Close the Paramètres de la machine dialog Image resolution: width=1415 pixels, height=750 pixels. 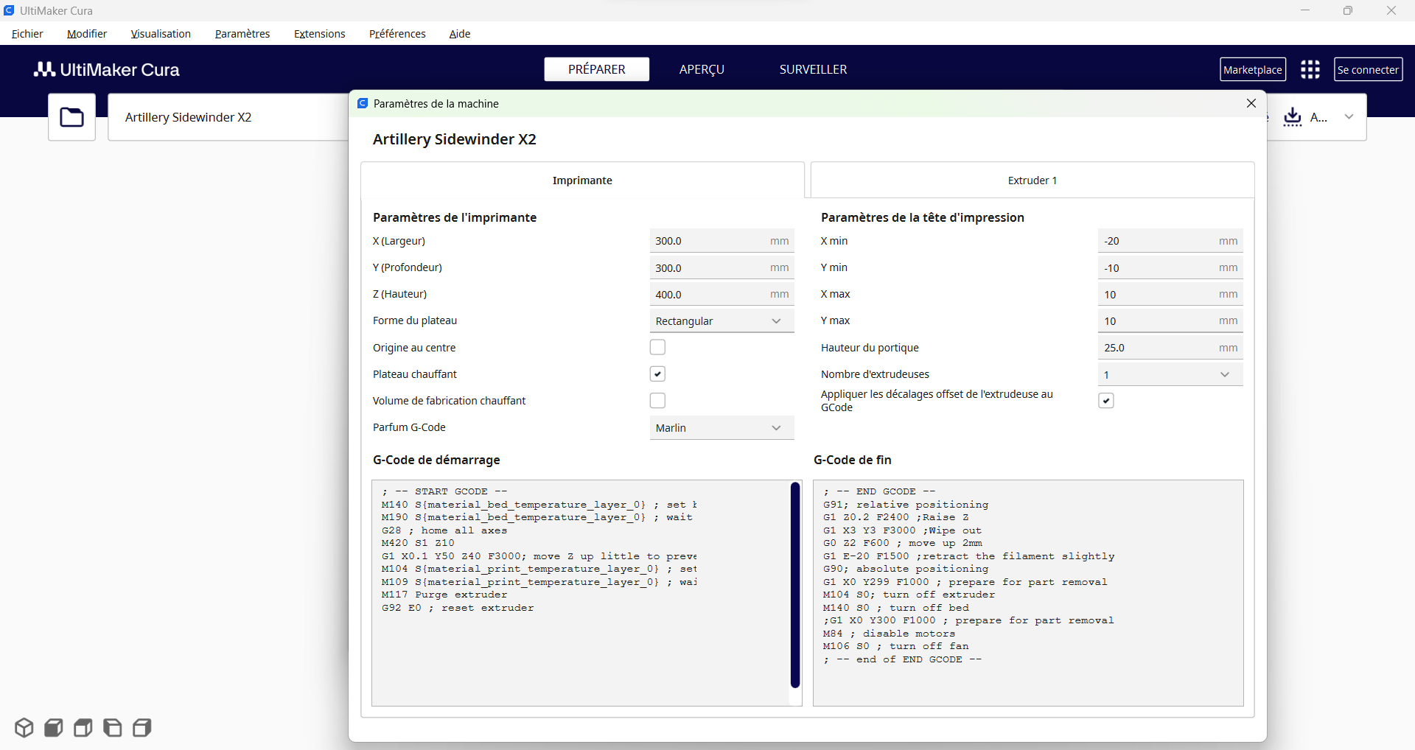pos(1251,103)
